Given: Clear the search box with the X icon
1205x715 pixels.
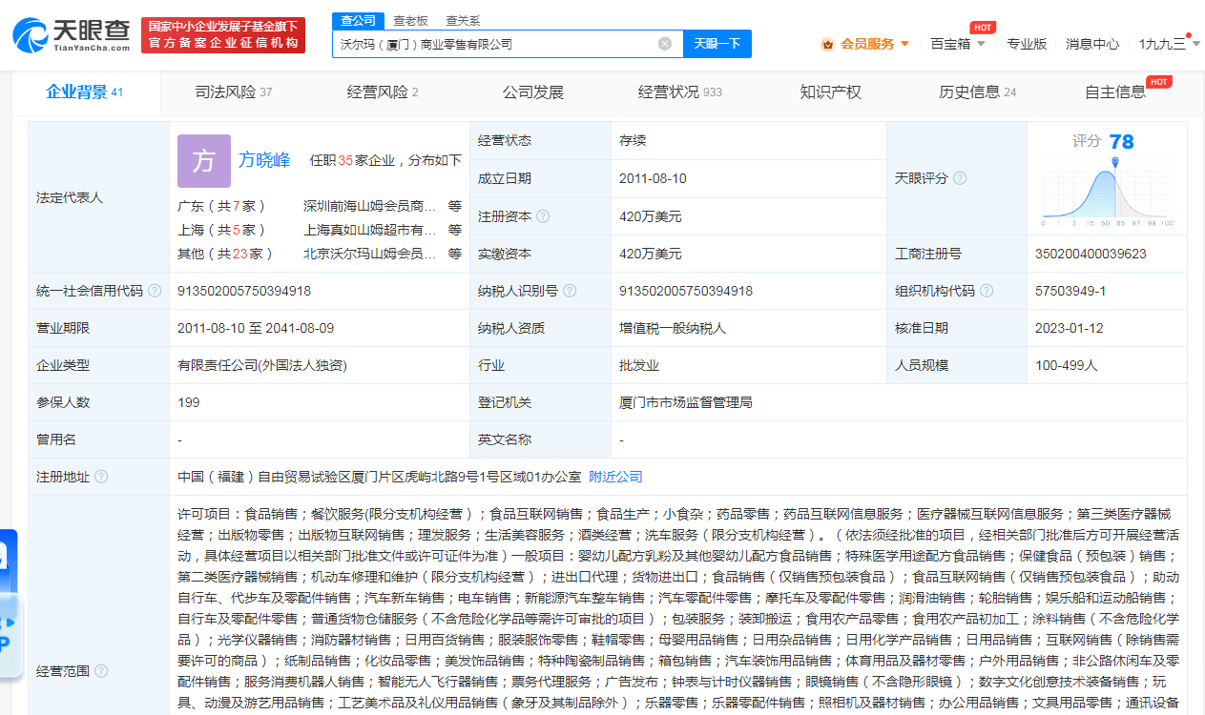Looking at the screenshot, I should 665,44.
